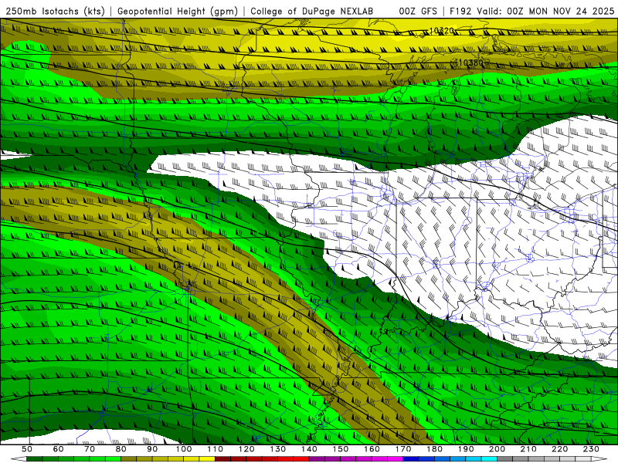Image resolution: width=618 pixels, height=463 pixels.
Task: Click the 130 value on the color scale
Action: tap(278, 449)
